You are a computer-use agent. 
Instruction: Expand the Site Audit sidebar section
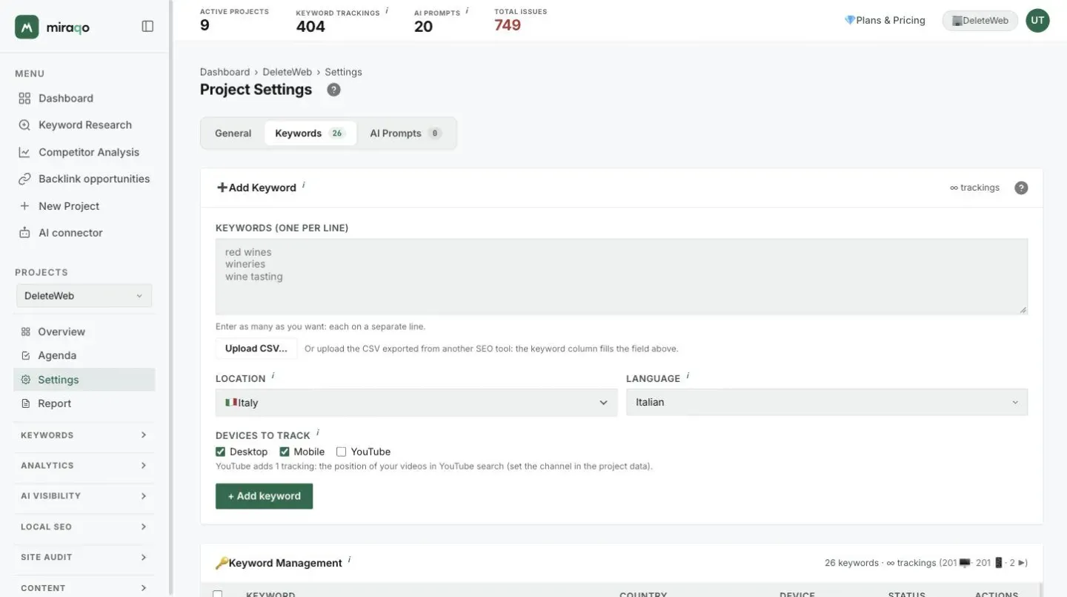pos(84,557)
